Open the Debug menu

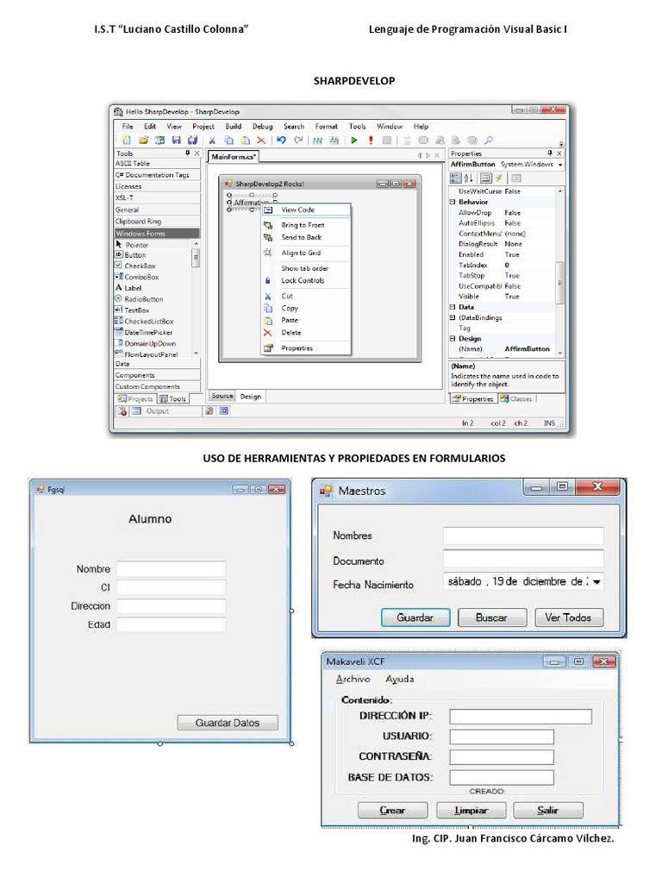(262, 127)
